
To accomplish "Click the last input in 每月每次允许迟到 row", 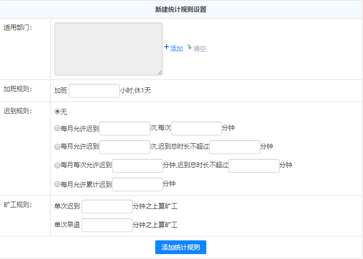I will [x=254, y=166].
